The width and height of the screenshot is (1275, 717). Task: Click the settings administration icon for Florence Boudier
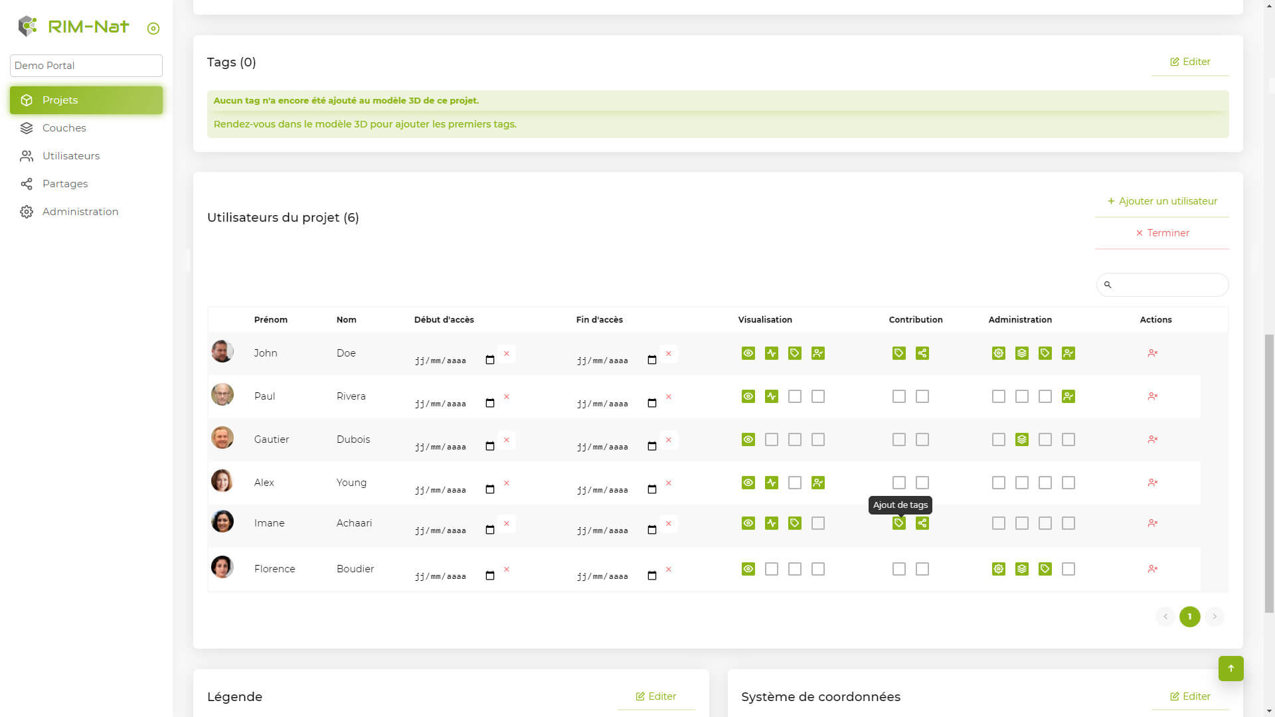998,569
